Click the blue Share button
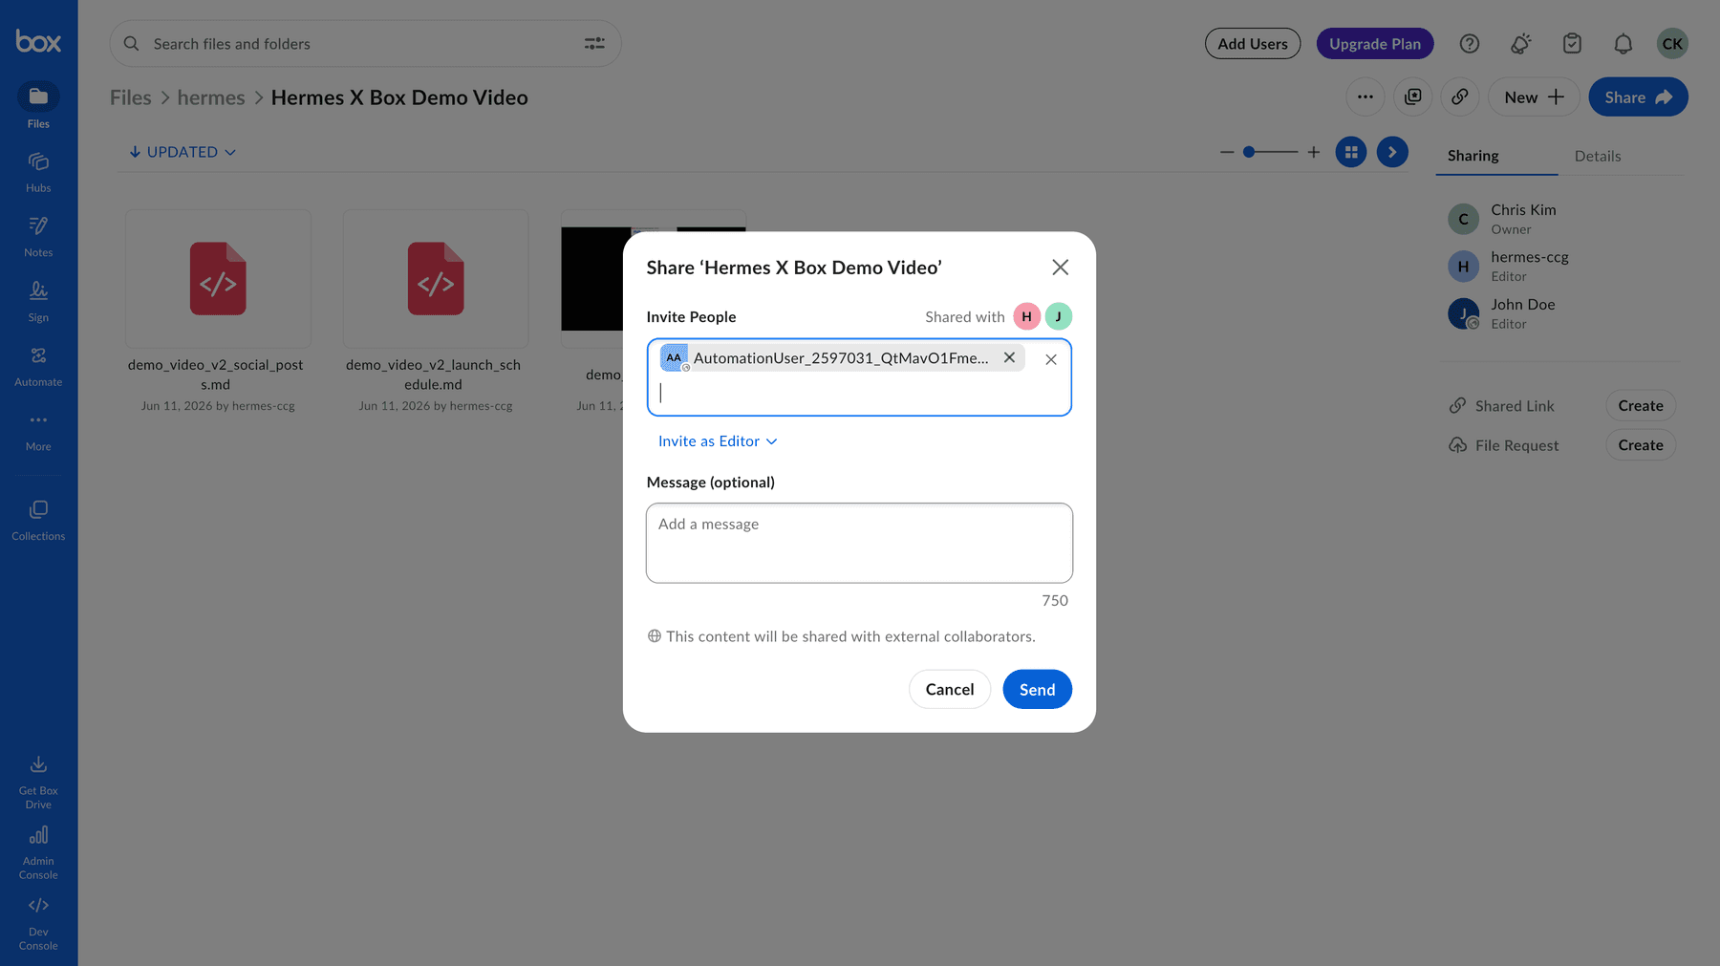 click(x=1638, y=97)
